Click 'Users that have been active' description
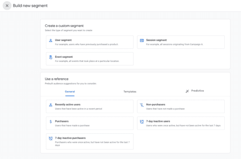 (78, 109)
